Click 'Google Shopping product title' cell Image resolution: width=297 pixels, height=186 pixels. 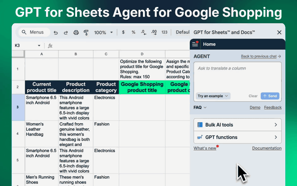142,87
